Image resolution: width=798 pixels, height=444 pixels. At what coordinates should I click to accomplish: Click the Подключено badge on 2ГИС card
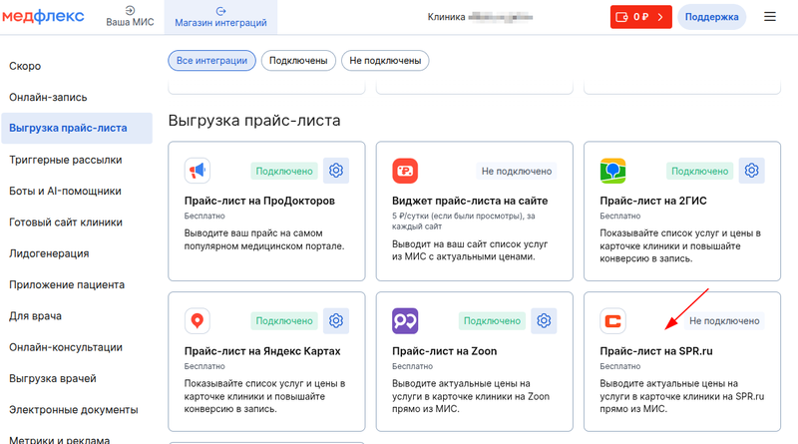tap(700, 171)
